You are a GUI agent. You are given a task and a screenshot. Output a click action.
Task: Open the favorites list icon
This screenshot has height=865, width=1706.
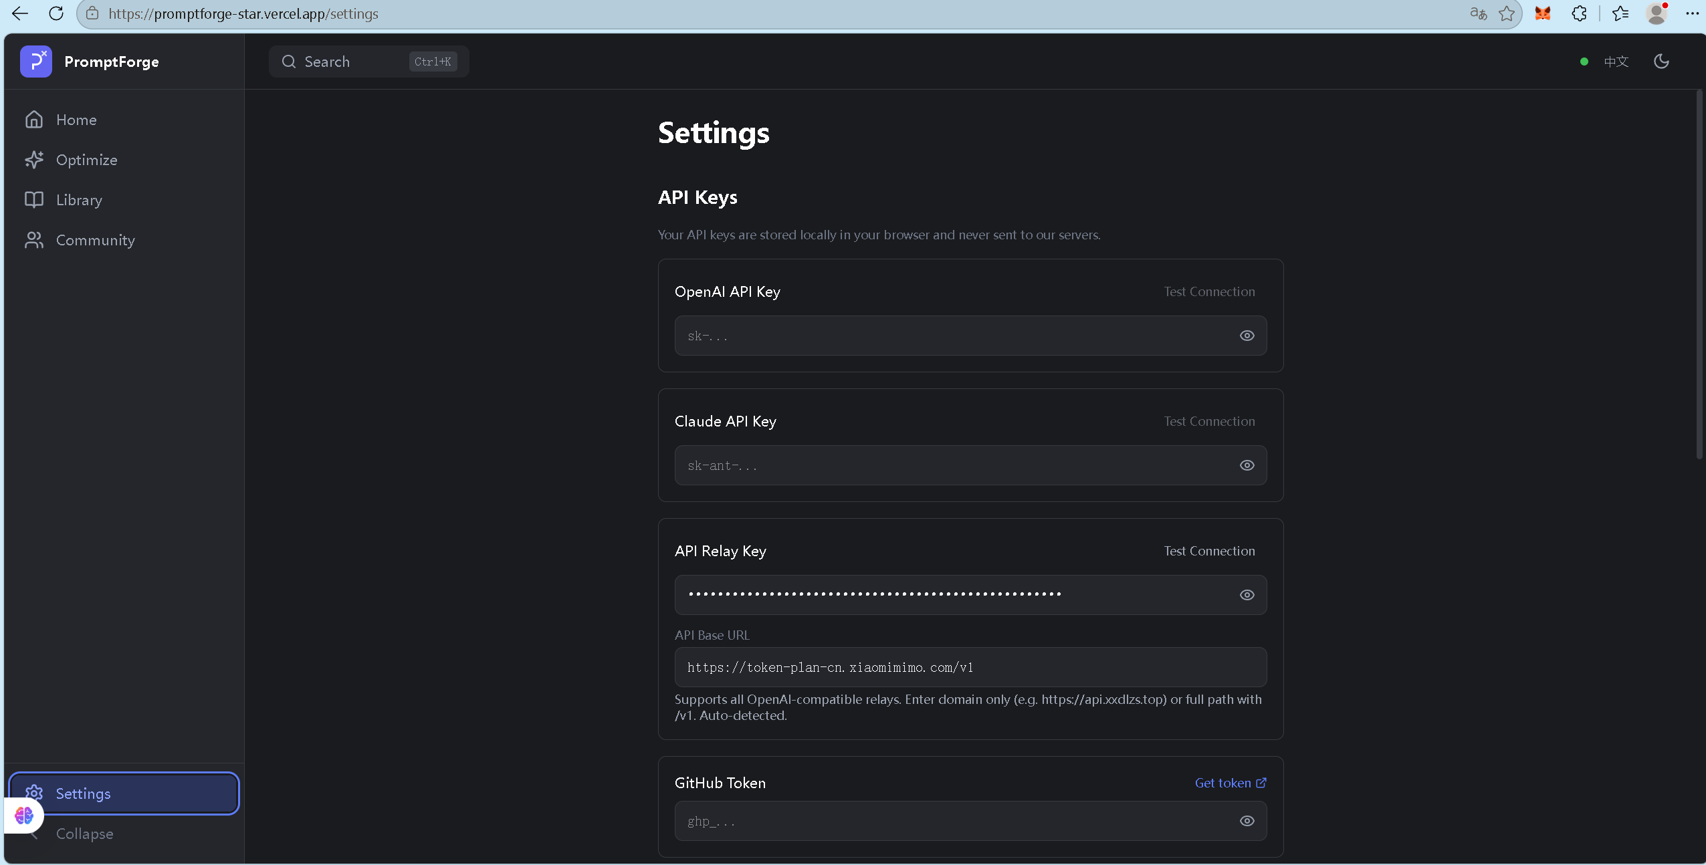pos(1620,13)
